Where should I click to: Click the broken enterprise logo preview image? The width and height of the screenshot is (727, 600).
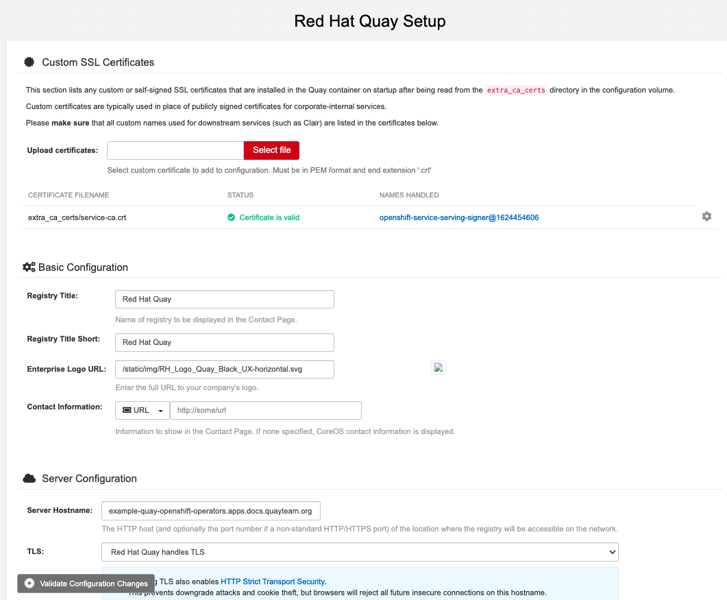(439, 368)
